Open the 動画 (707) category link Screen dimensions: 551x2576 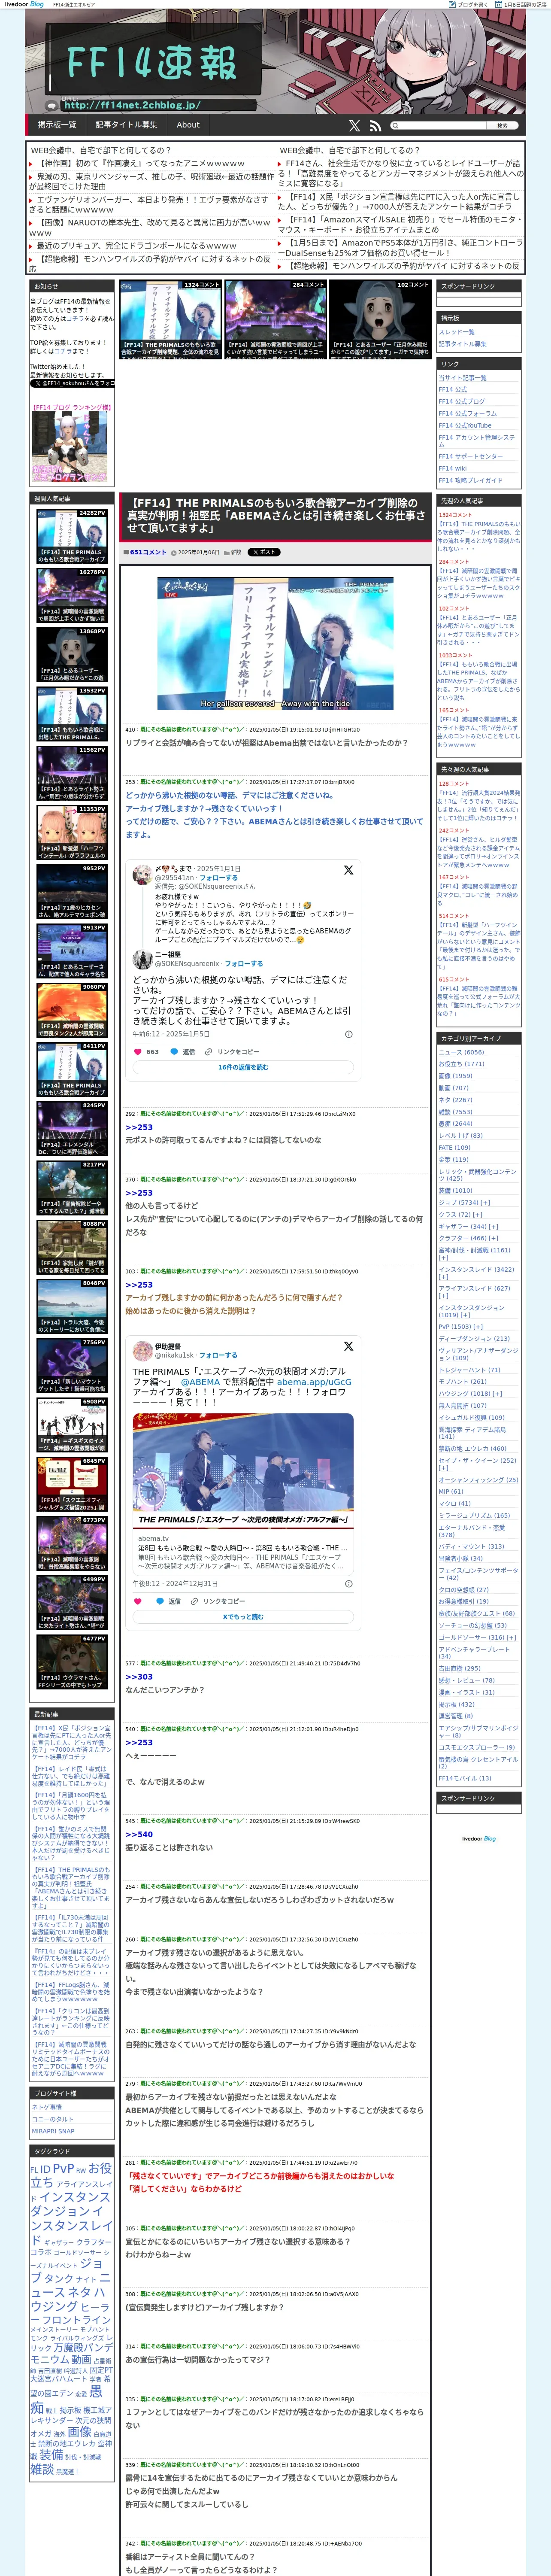tap(453, 1087)
